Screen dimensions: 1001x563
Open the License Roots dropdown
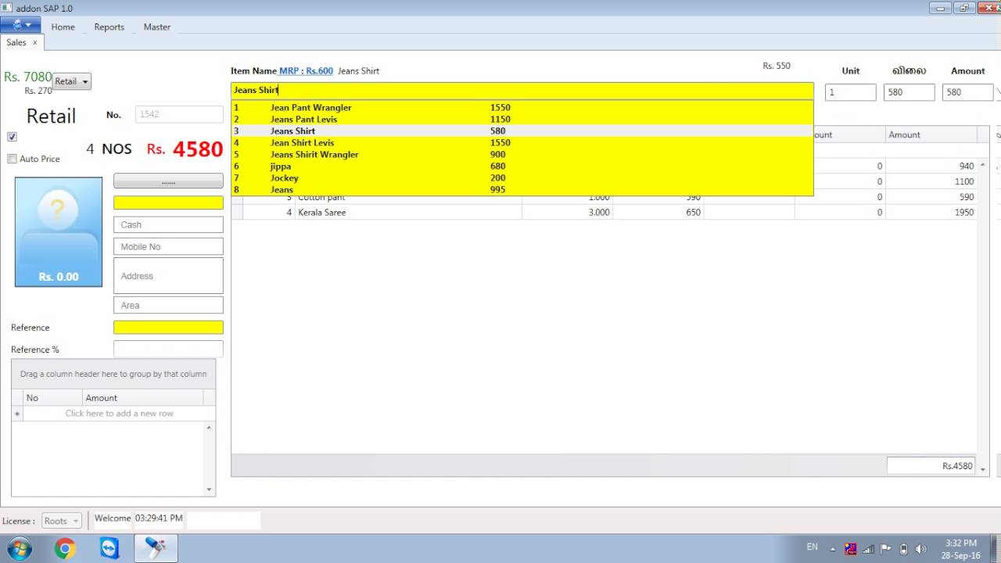tap(62, 521)
